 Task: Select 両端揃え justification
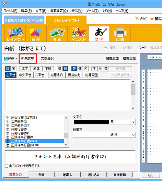click(x=74, y=75)
